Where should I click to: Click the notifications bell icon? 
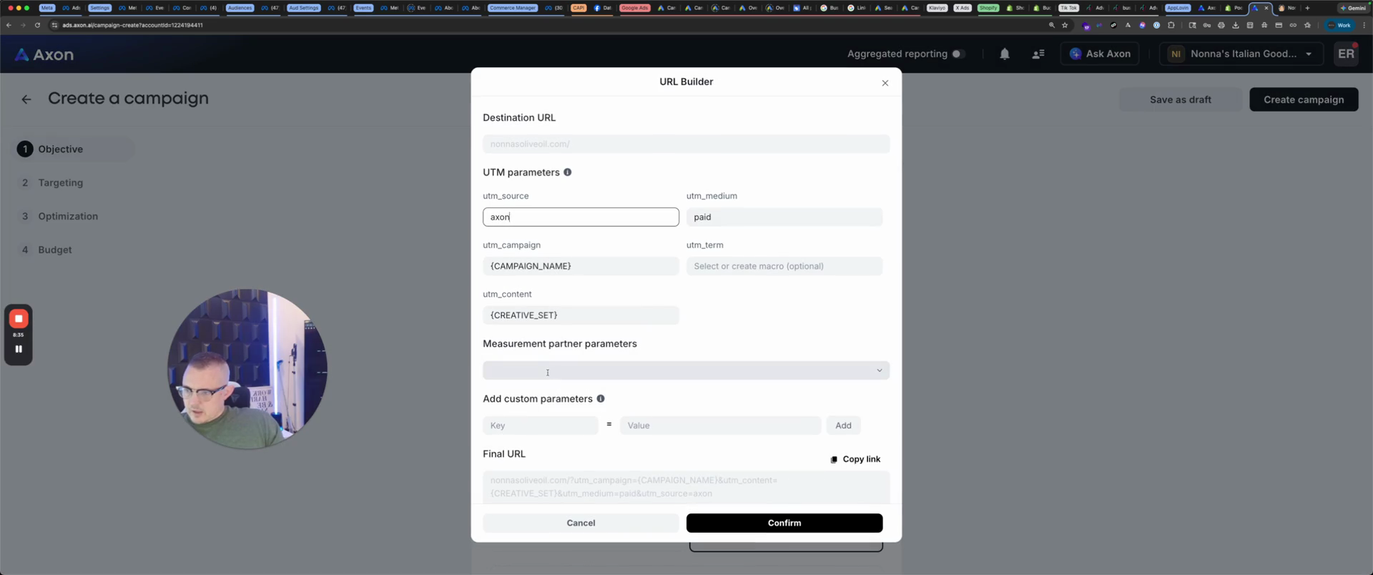tap(1004, 54)
